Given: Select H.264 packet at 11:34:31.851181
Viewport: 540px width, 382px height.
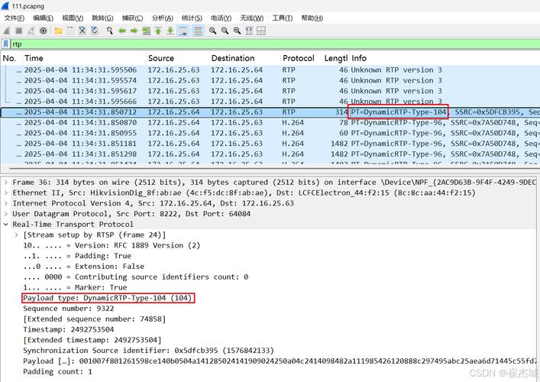Looking at the screenshot, I should (x=270, y=144).
